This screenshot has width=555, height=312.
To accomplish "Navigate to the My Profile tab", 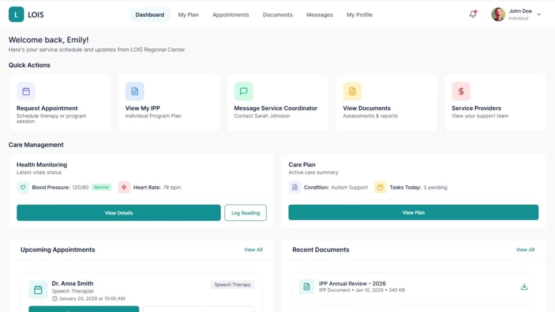I will point(360,15).
